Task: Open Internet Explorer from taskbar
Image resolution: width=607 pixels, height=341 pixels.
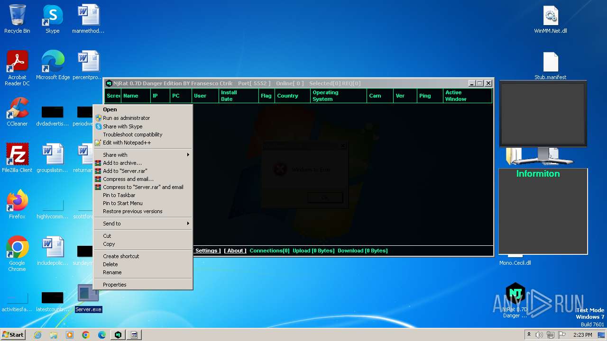Action: 37,335
